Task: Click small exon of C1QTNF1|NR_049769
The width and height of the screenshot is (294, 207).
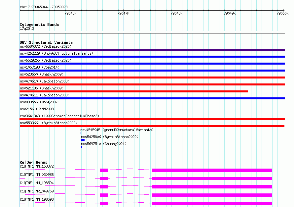Action: (104, 195)
